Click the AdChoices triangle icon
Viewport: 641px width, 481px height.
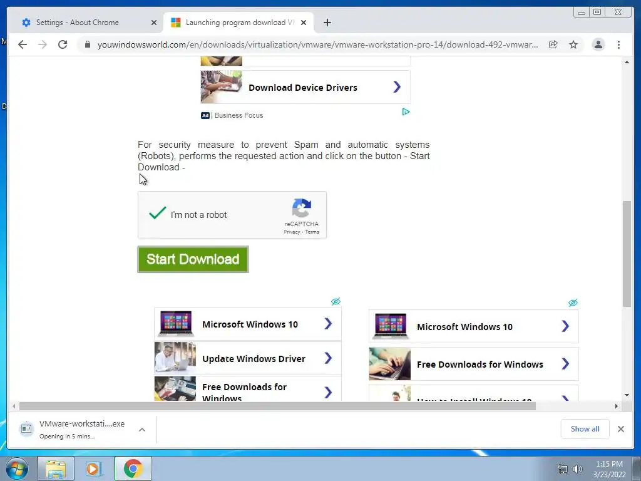[406, 111]
